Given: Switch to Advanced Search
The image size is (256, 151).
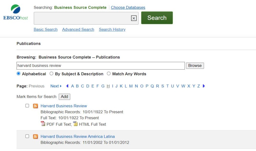Looking at the screenshot, I should [x=78, y=29].
